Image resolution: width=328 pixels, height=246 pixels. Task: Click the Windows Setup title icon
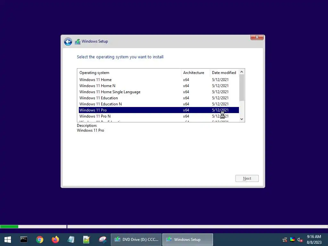click(78, 41)
